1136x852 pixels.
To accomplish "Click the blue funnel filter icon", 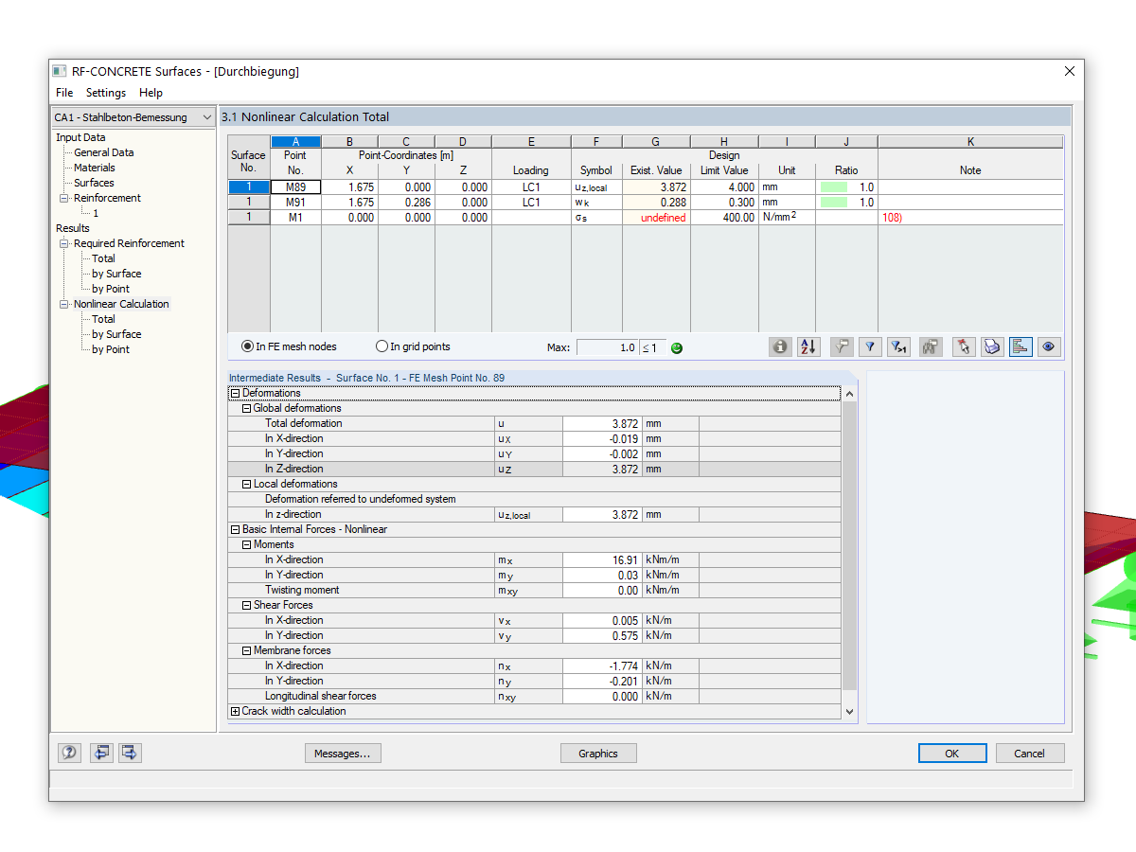I will point(869,347).
